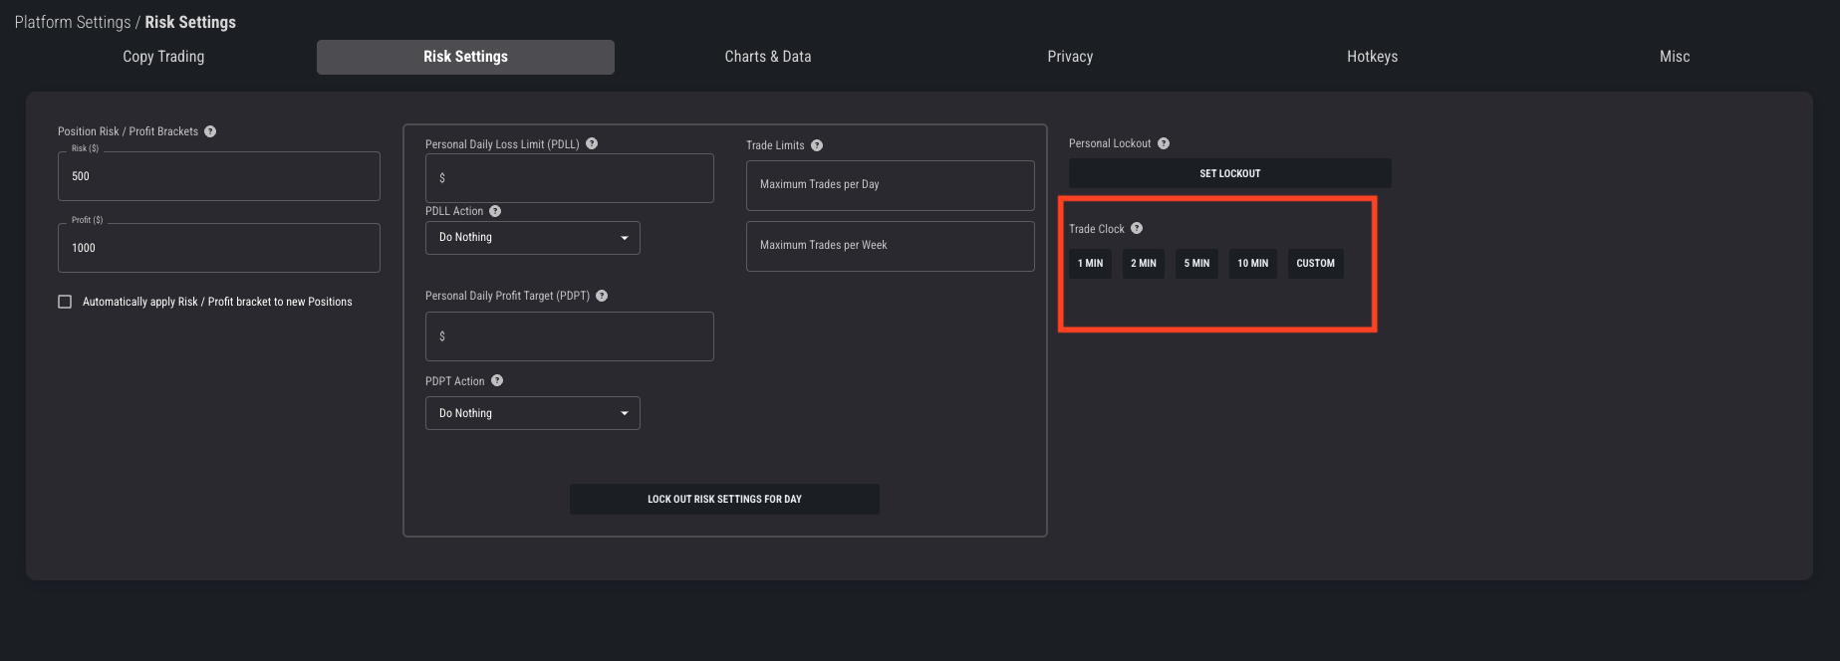The height and width of the screenshot is (661, 1840).
Task: Click the Personal Lockout help icon
Action: [1164, 143]
